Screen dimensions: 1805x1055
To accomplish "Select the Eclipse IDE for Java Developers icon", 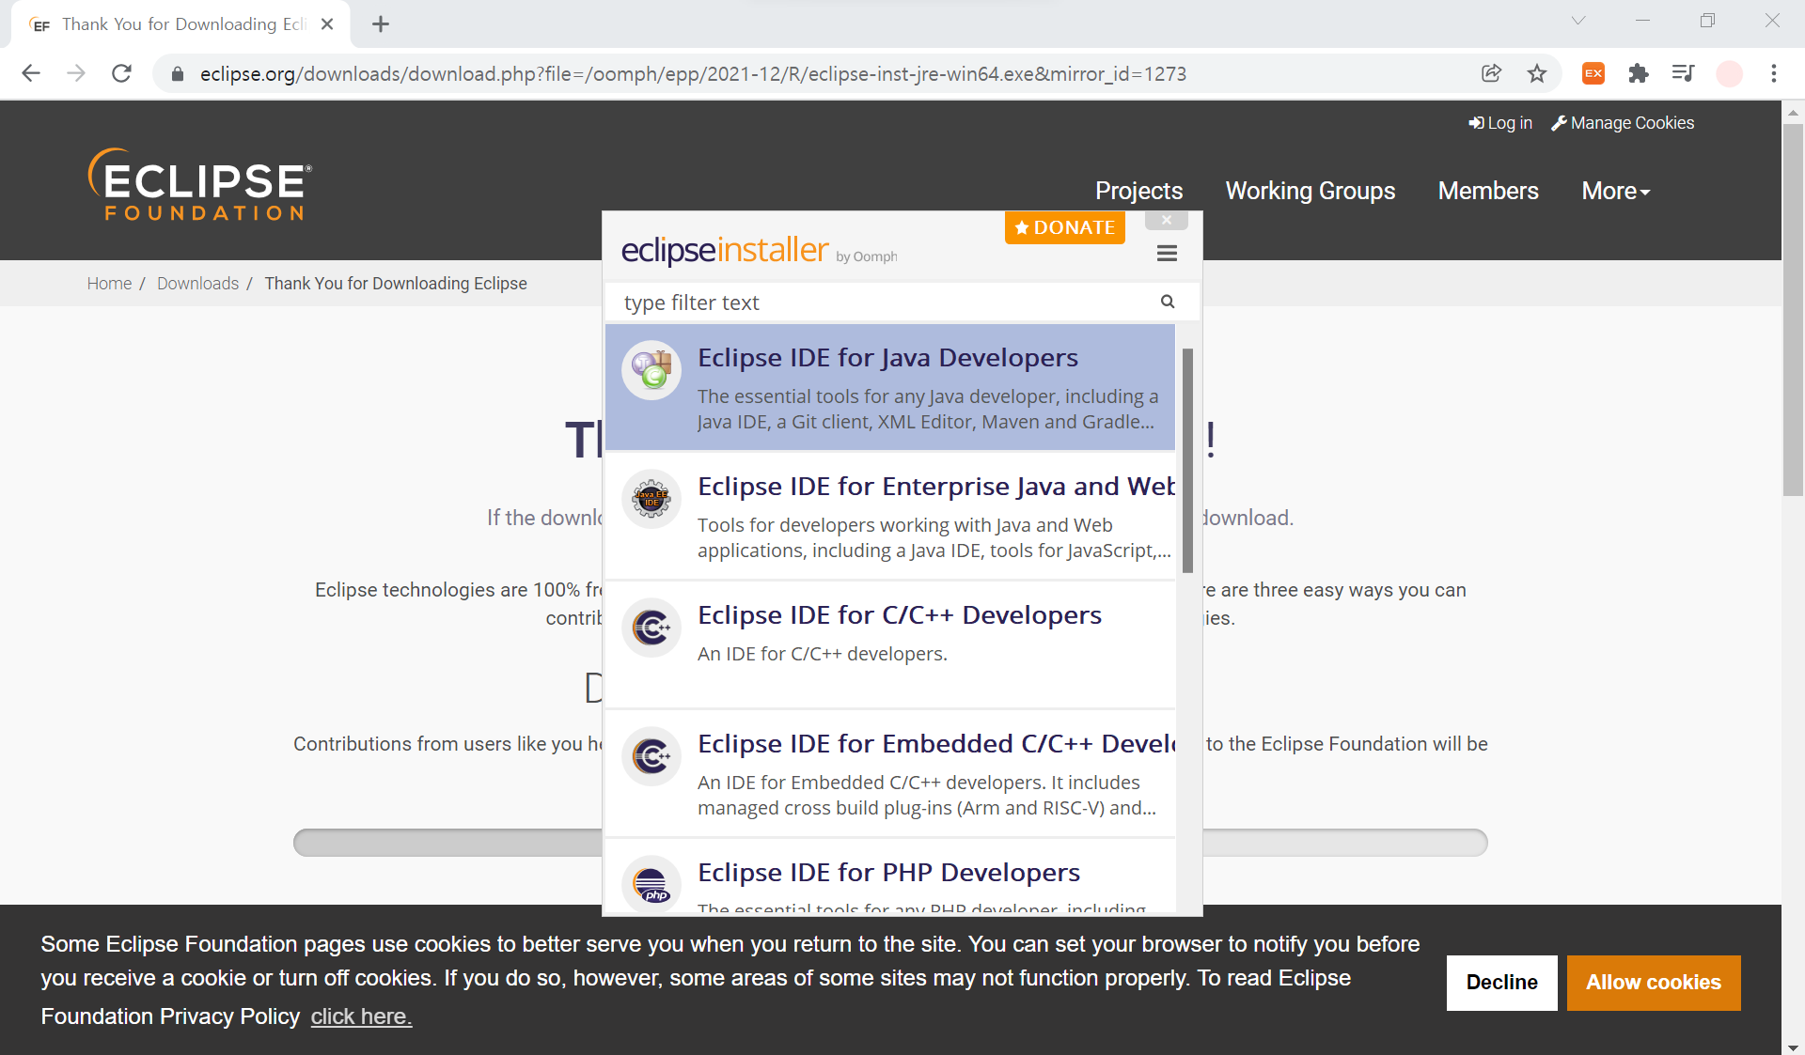I will pos(651,370).
